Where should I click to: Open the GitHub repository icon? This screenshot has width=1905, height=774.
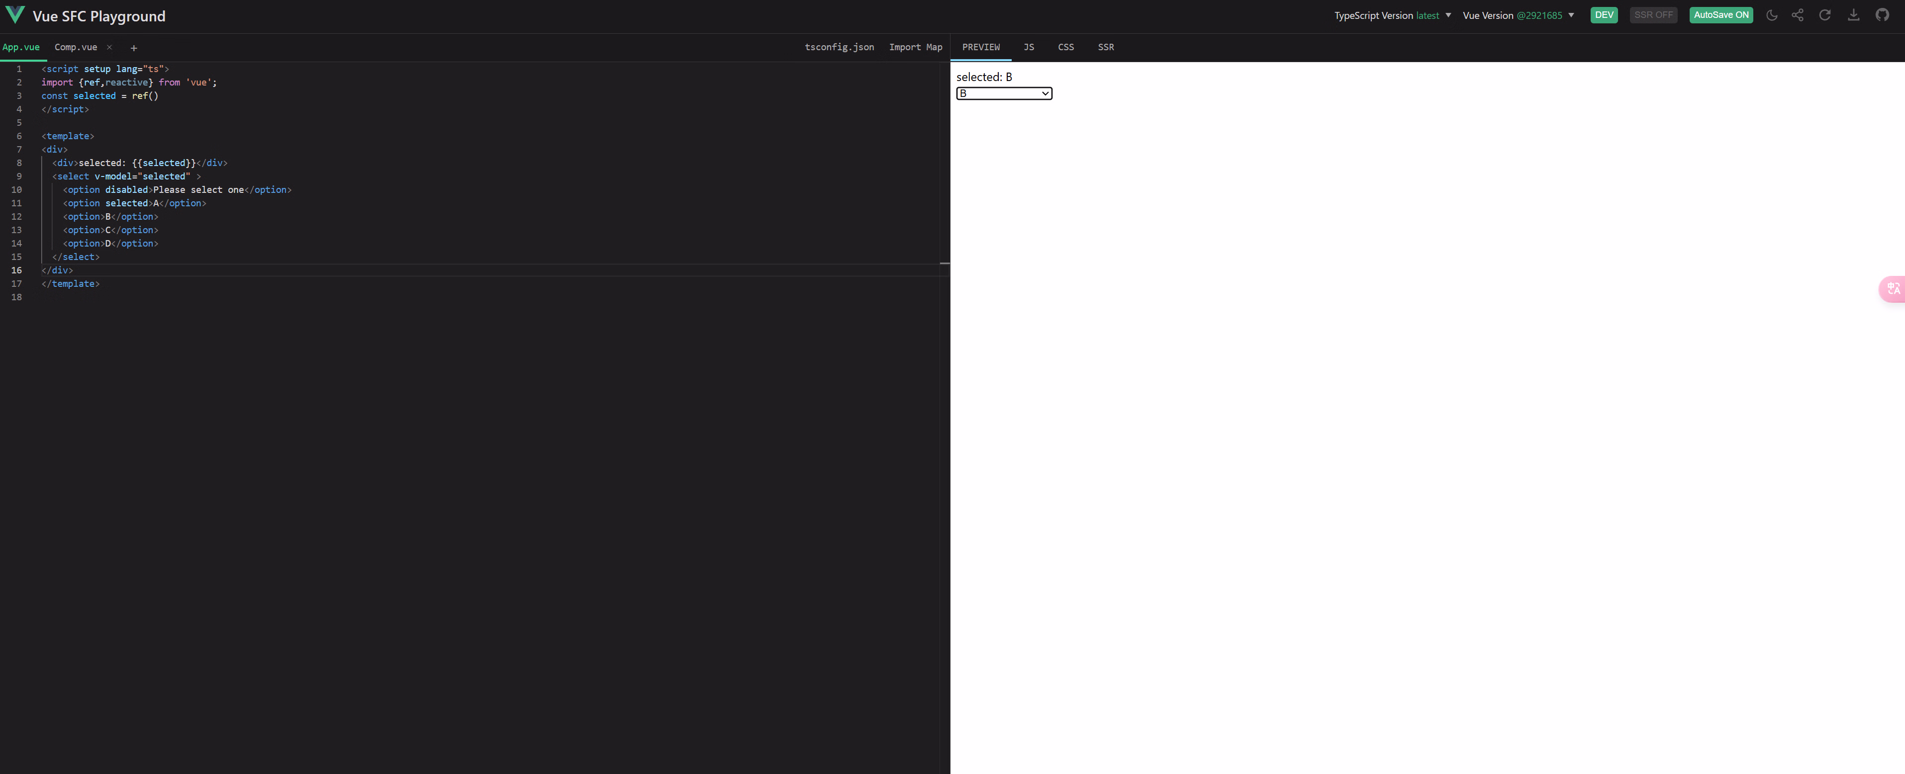point(1882,15)
